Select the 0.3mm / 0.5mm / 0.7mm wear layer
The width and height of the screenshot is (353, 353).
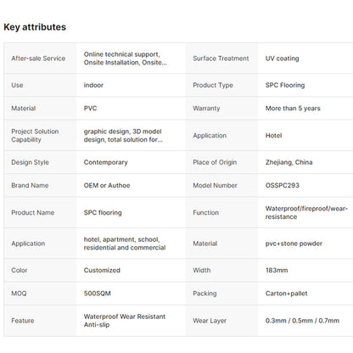click(x=302, y=321)
